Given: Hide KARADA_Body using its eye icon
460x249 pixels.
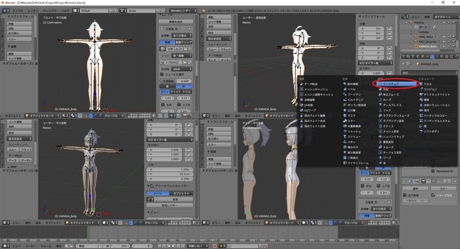Looking at the screenshot, I should tap(444, 46).
